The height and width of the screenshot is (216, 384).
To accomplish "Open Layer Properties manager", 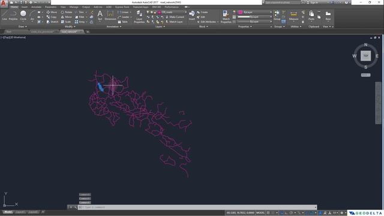I will pos(139,17).
